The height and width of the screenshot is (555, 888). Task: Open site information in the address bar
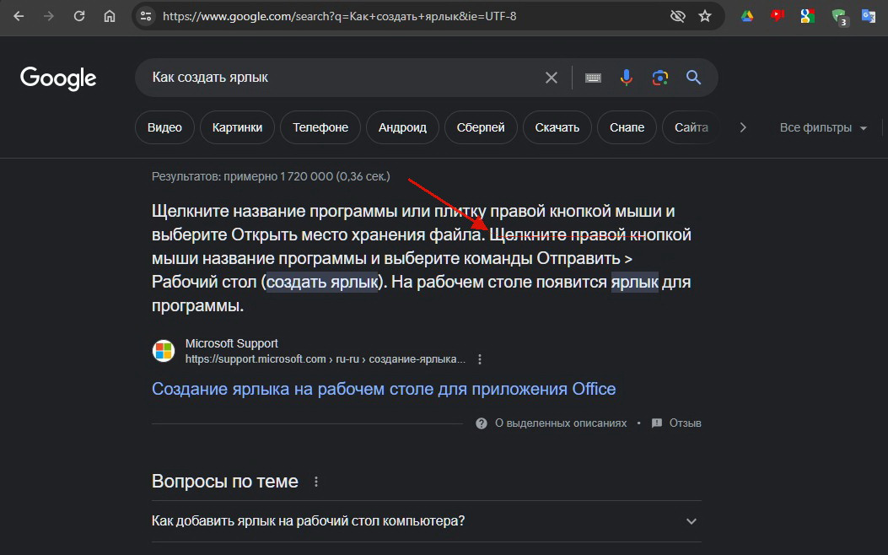pos(146,16)
